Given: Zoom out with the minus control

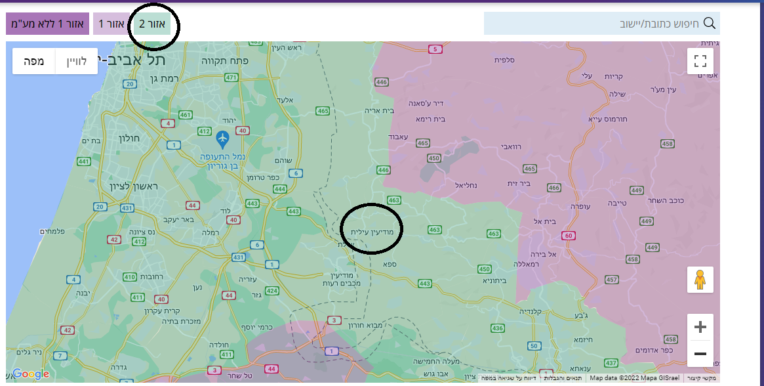Looking at the screenshot, I should coord(700,353).
